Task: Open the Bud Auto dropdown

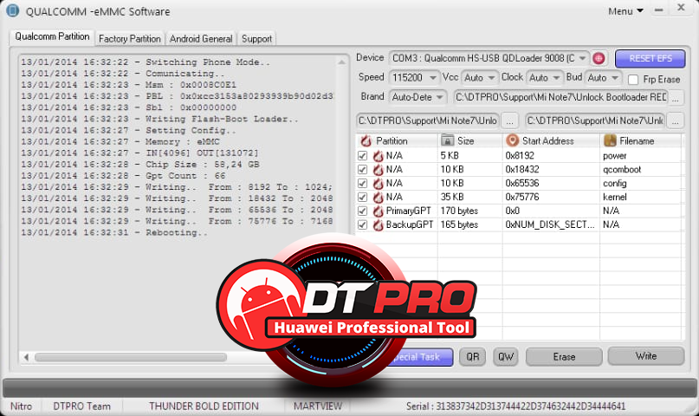Action: click(615, 78)
